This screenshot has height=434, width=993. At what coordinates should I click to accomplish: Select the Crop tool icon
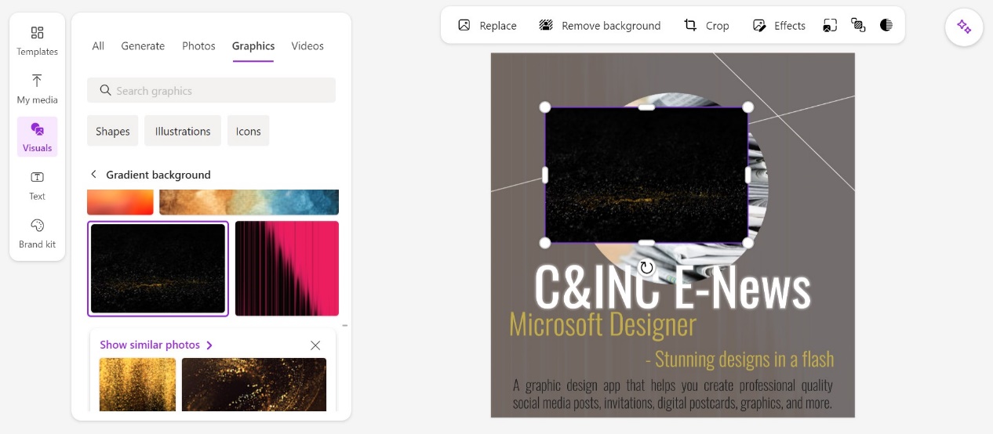click(690, 25)
